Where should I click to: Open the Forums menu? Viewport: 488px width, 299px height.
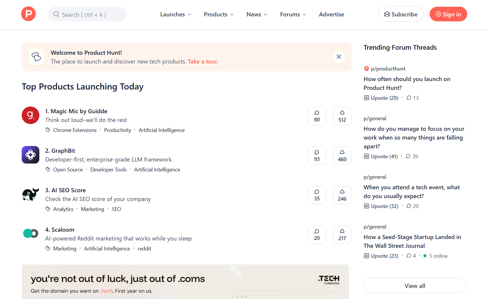tap(293, 14)
